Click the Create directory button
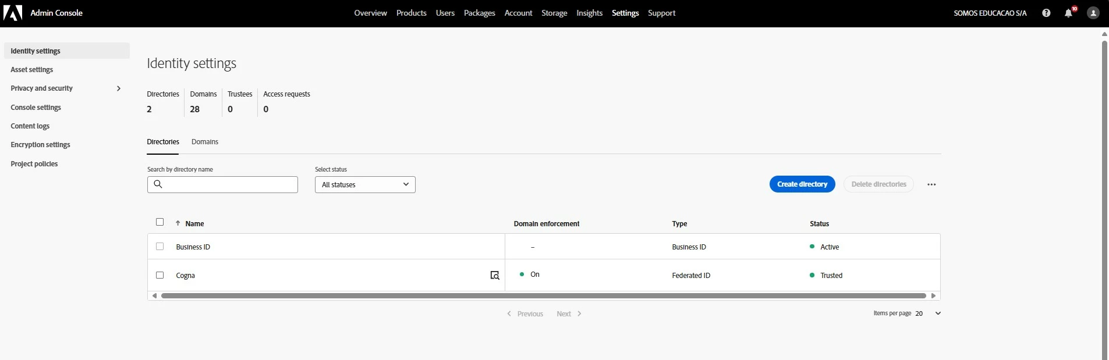Image resolution: width=1109 pixels, height=360 pixels. 802,184
